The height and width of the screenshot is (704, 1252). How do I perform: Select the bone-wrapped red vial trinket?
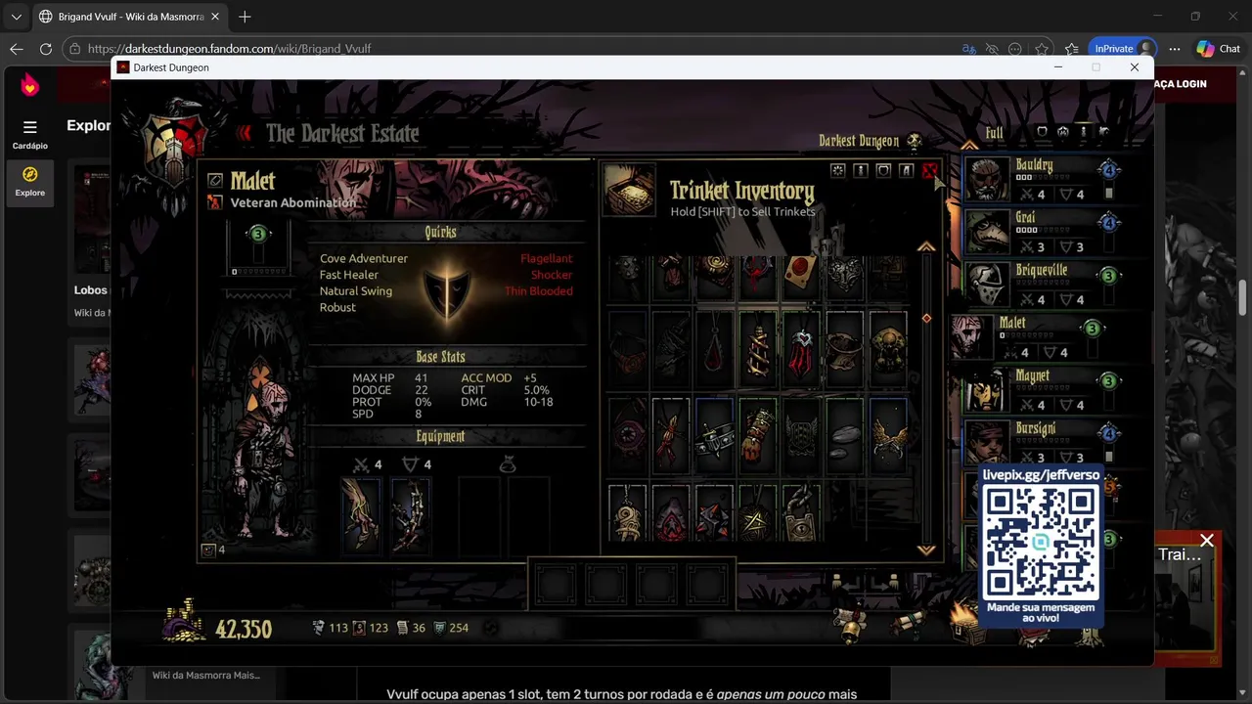758,352
